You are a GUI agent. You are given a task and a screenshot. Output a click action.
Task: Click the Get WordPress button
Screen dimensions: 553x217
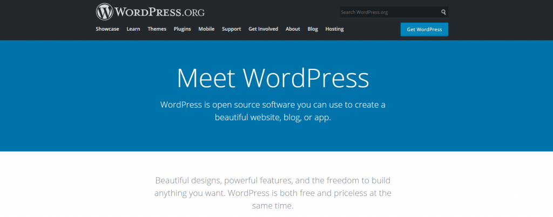(424, 30)
